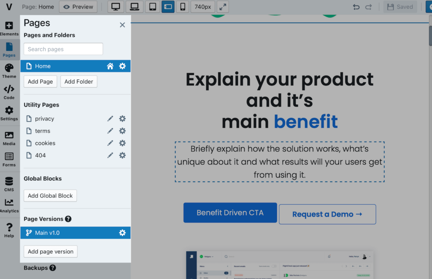This screenshot has width=432, height=279.
Task: Select the 404 utility page
Action: click(x=40, y=156)
